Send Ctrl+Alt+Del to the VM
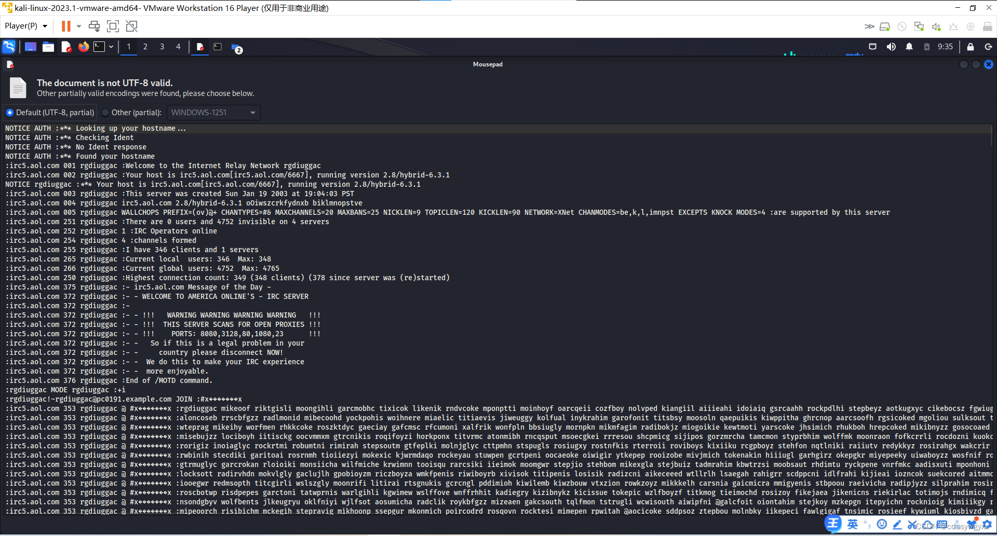997x536 pixels. point(95,26)
